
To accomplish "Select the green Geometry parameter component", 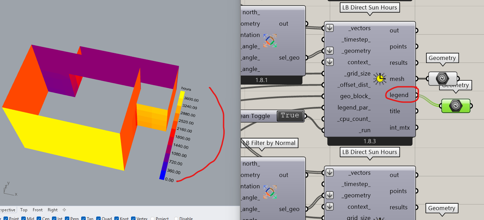I will pyautogui.click(x=456, y=106).
